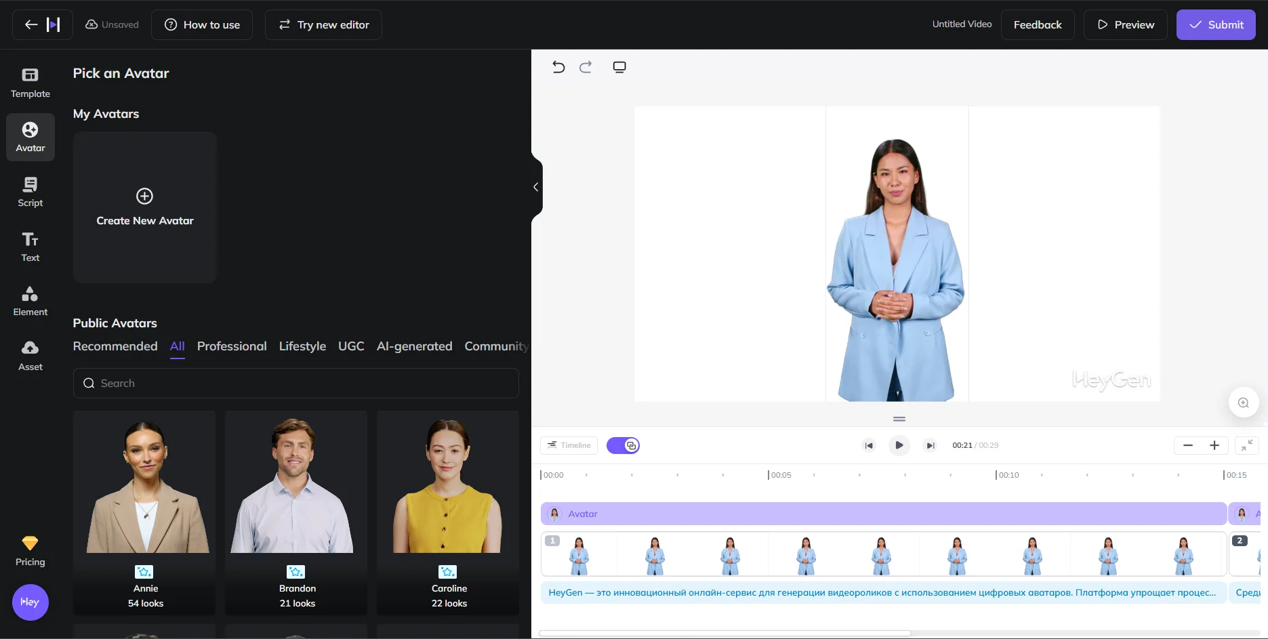Create New Avatar card
Screen dimensions: 1268x639
(145, 207)
